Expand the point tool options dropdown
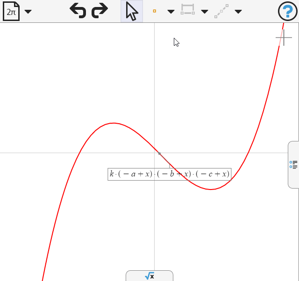The width and height of the screenshot is (299, 281). tap(171, 12)
